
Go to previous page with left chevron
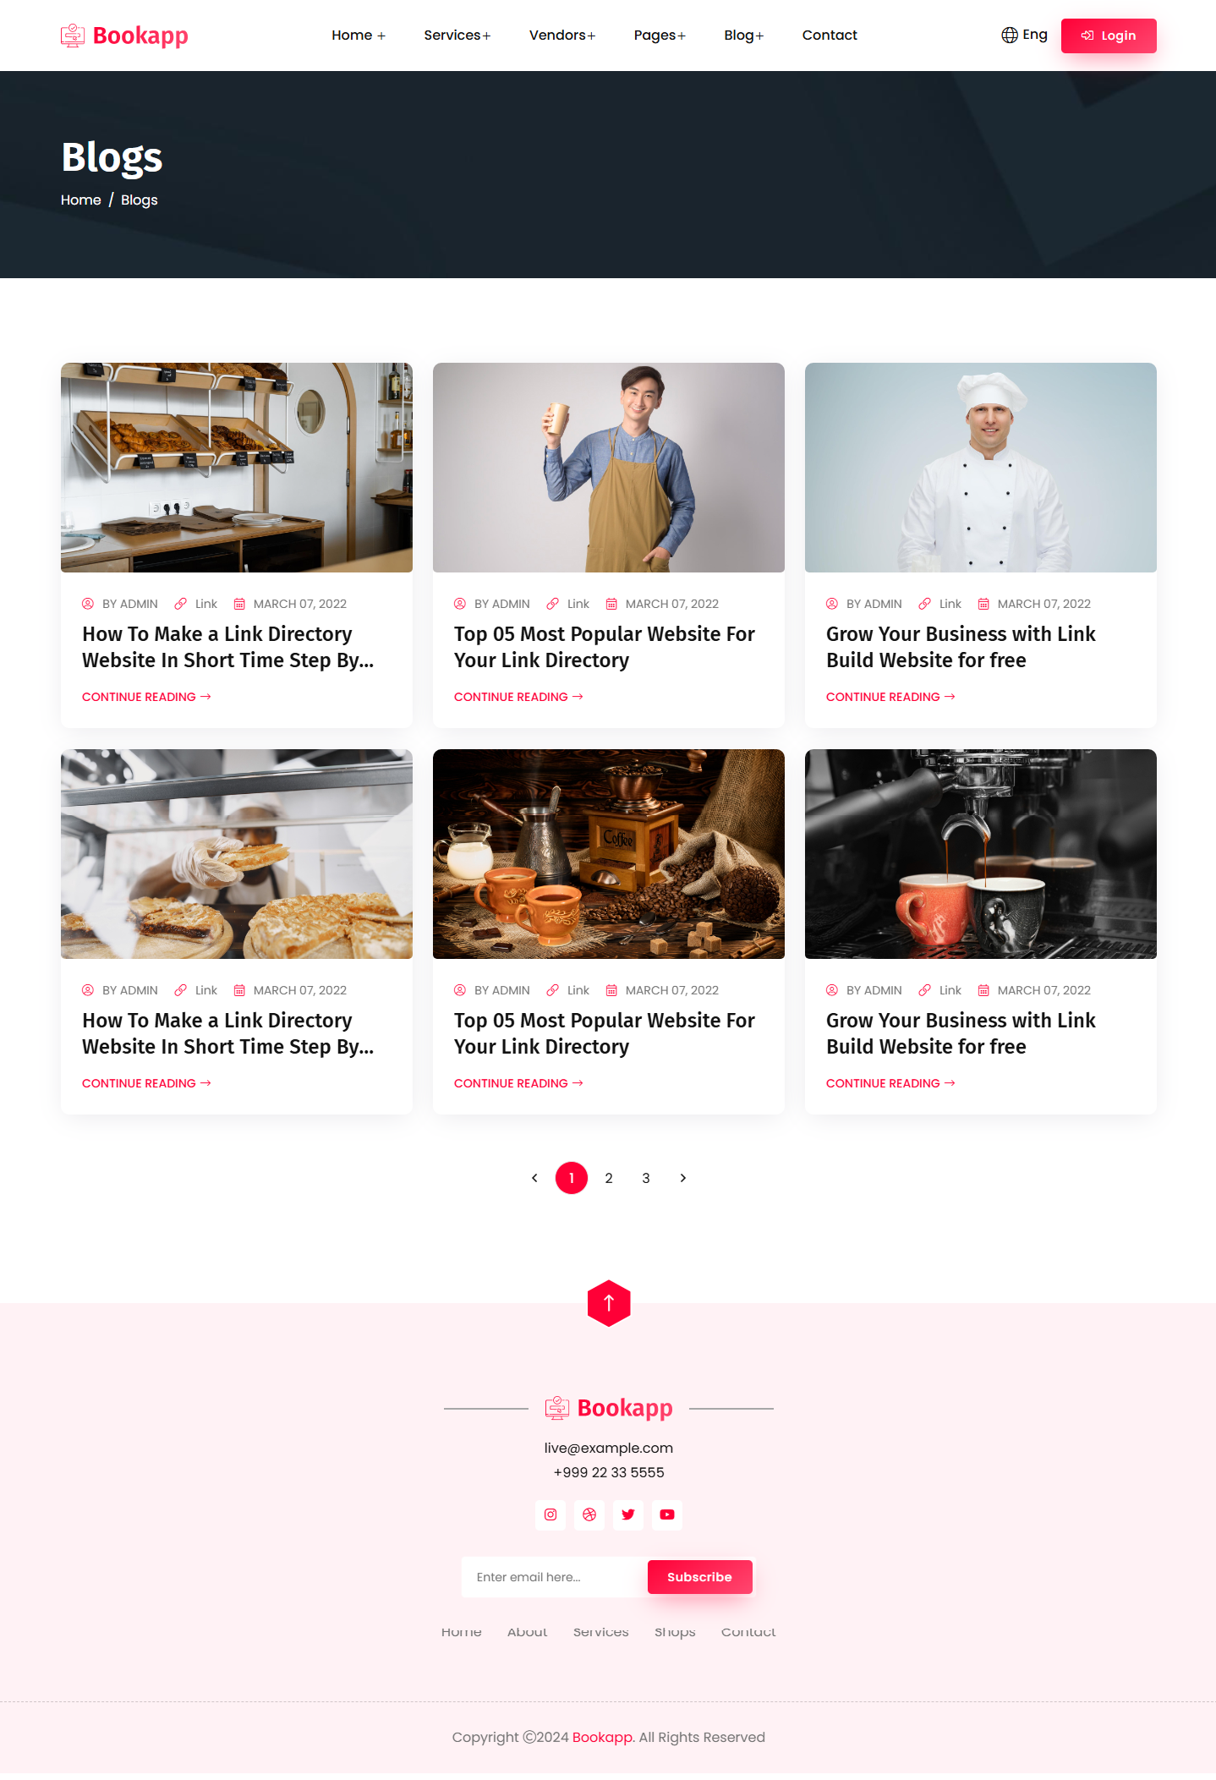pos(534,1178)
